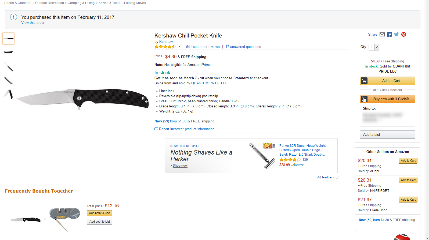The width and height of the screenshot is (429, 240).
Task: Go to Knives & Tools breadcrumb category
Action: (x=109, y=3)
